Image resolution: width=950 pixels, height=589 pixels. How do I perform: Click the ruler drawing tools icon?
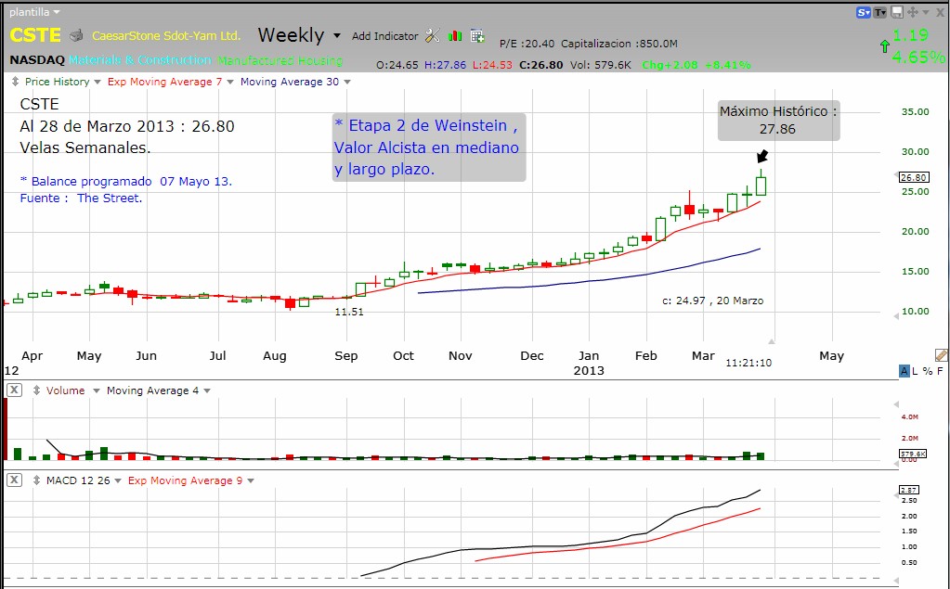pos(941,354)
